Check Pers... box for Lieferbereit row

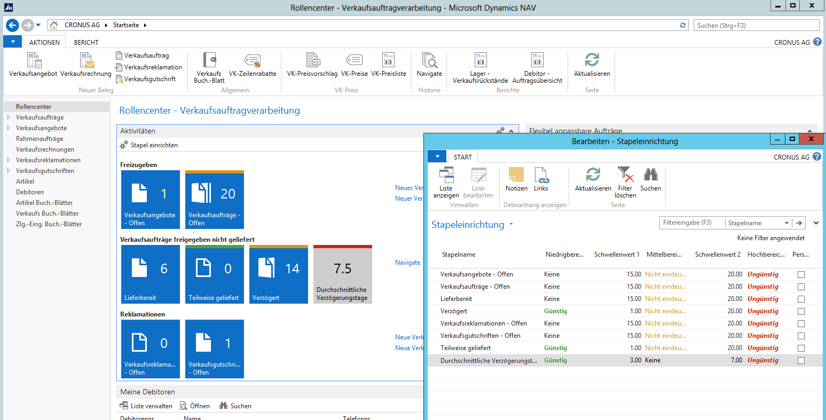pyautogui.click(x=801, y=299)
